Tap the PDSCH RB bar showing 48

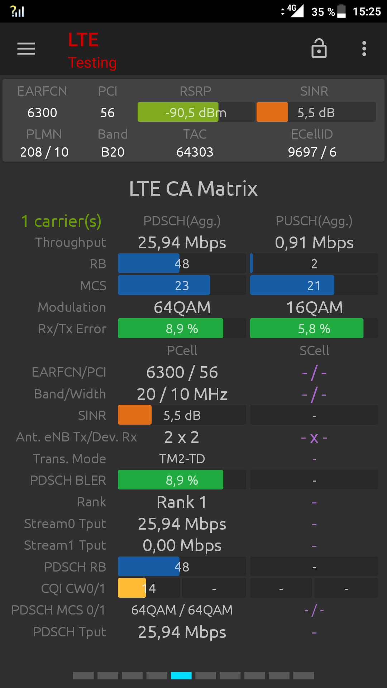click(x=182, y=567)
